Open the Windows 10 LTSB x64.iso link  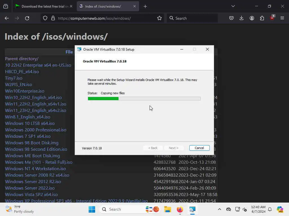(30, 123)
